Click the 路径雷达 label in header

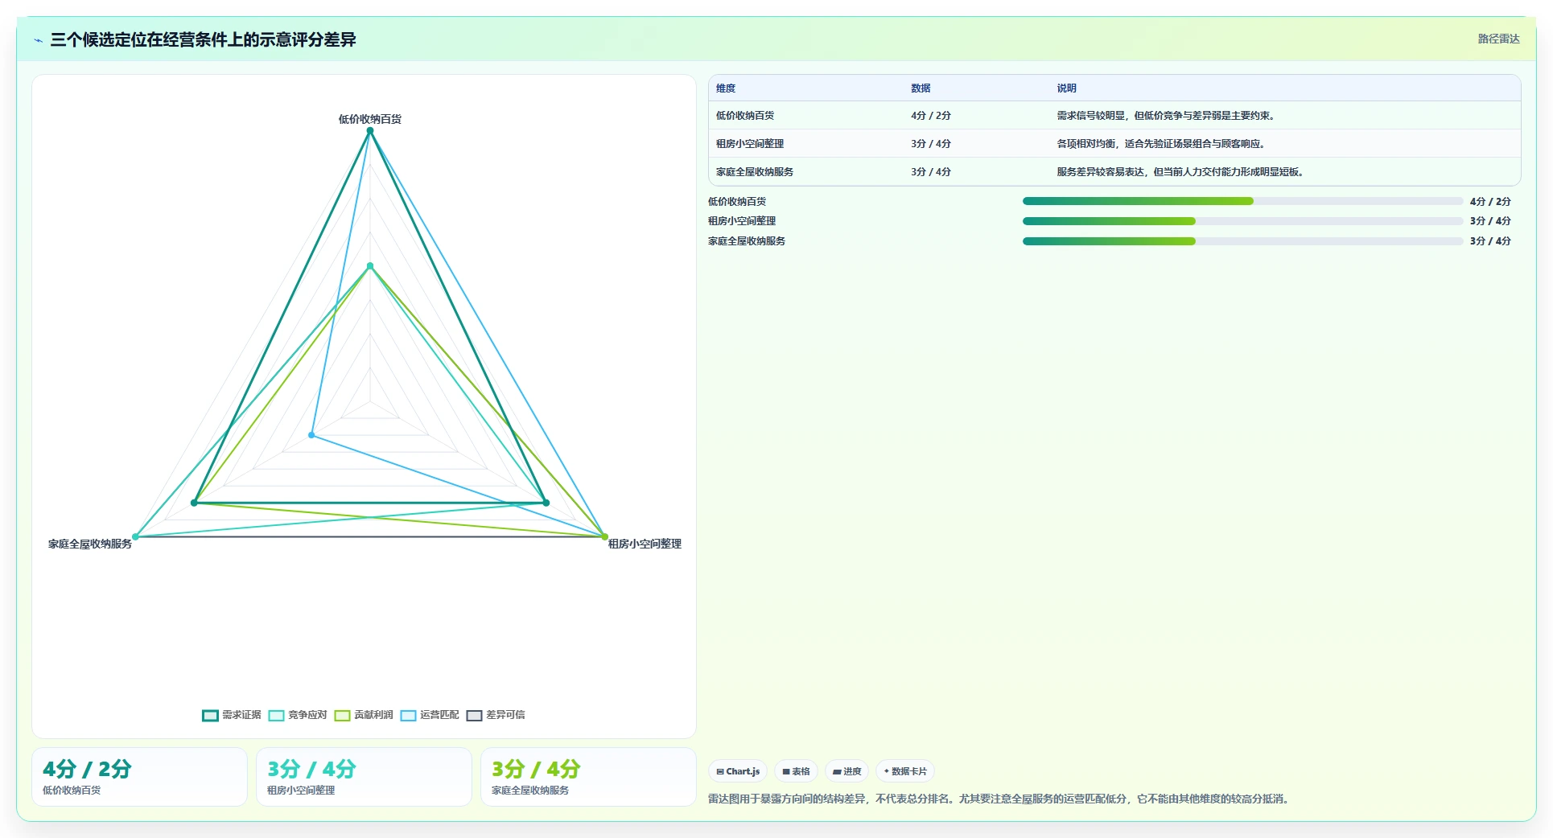click(x=1498, y=39)
